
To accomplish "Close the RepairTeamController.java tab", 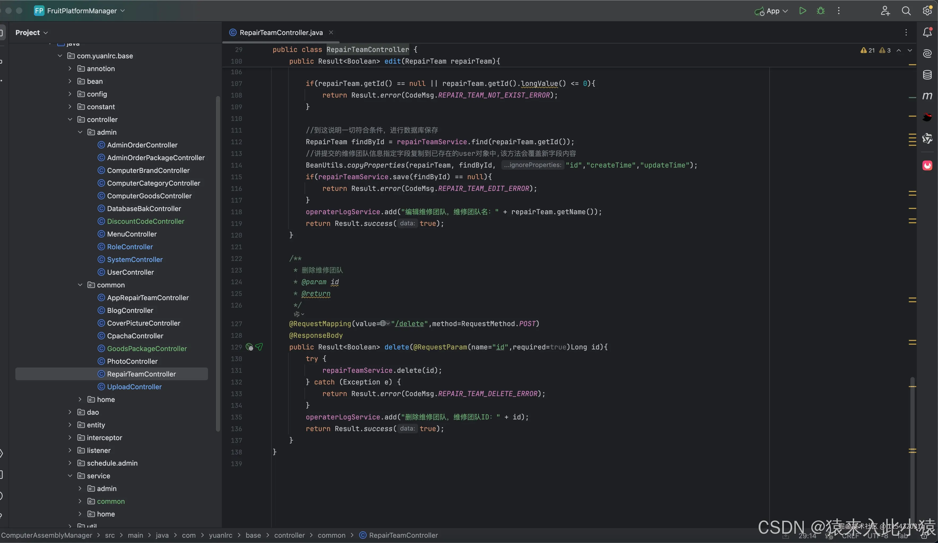I will pos(331,32).
